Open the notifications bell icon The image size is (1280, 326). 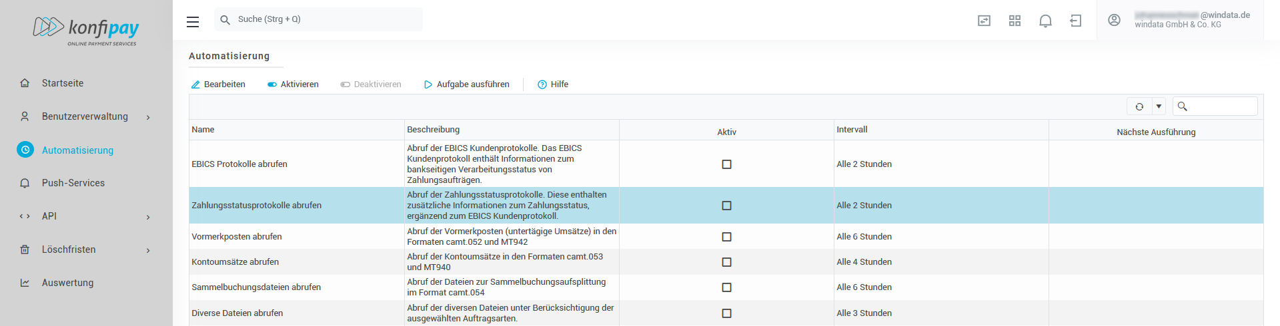click(x=1045, y=21)
